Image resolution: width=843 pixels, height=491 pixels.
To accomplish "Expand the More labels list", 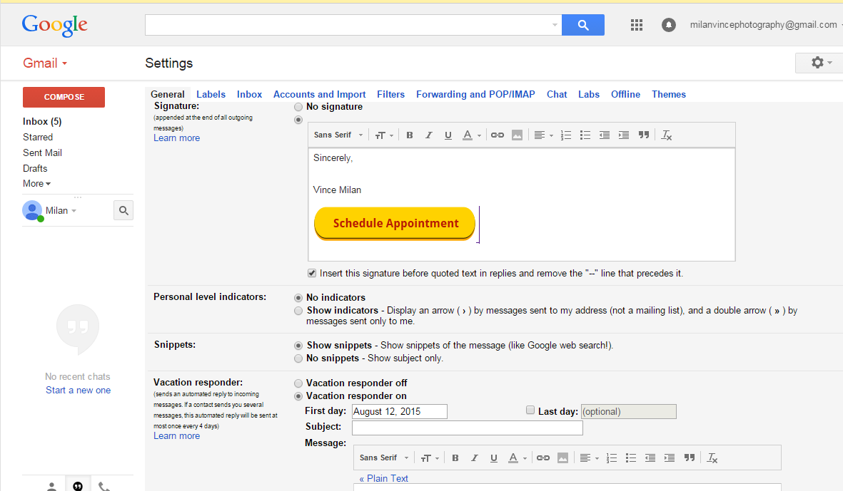I will point(36,184).
